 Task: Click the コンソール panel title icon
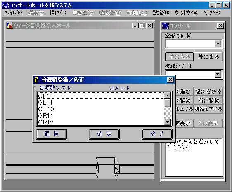pyautogui.click(x=166, y=26)
